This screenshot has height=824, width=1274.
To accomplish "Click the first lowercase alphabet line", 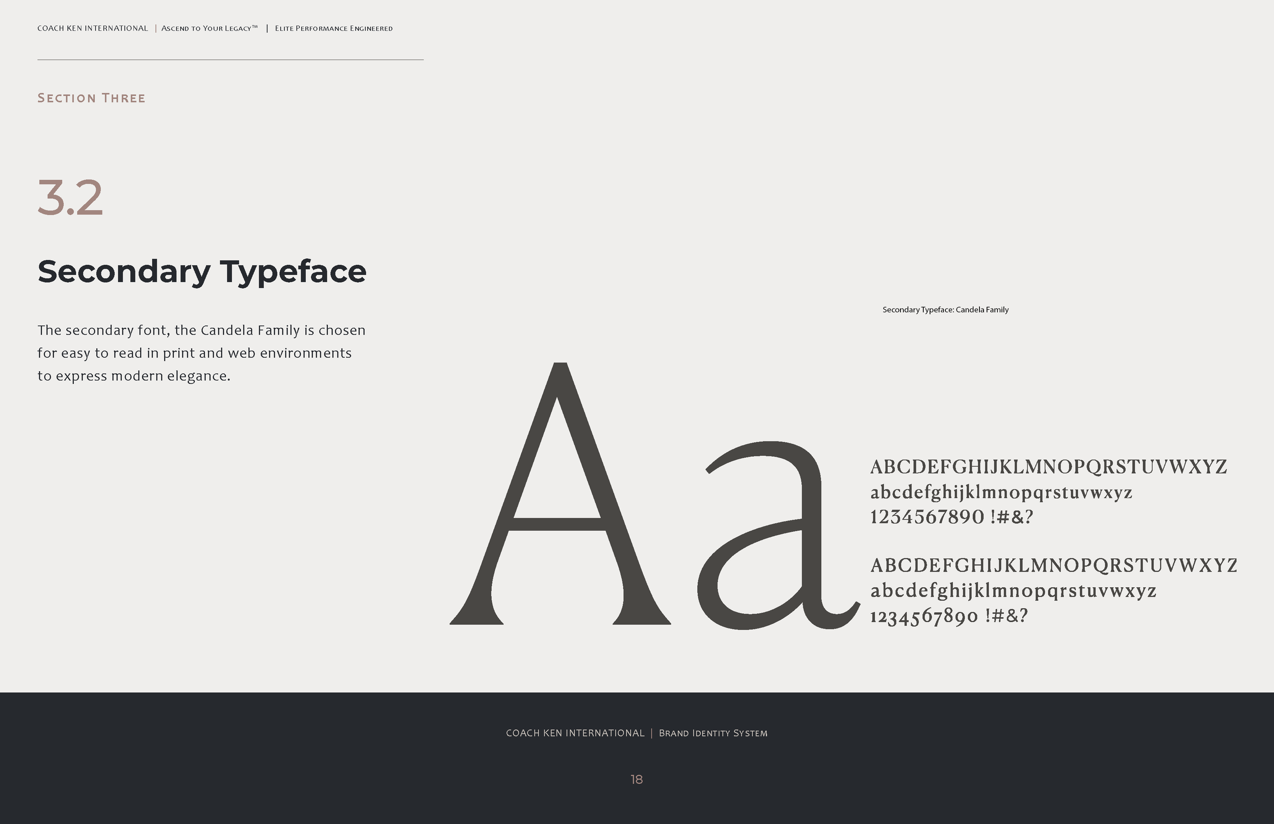I will [x=1001, y=492].
